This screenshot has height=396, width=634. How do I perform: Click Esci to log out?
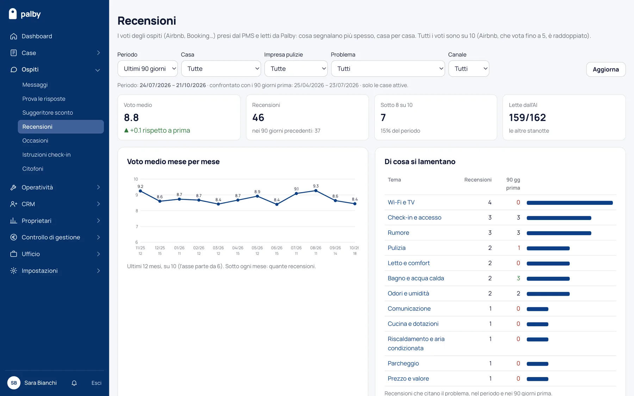point(96,383)
